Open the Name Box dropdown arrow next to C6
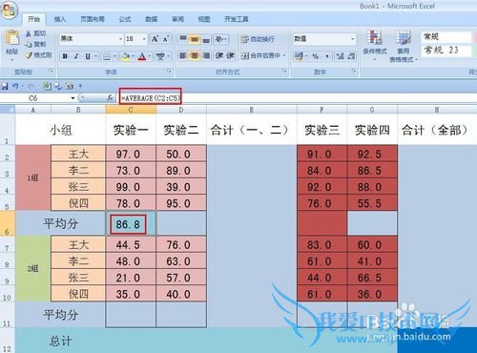This screenshot has height=353, width=477. tap(73, 98)
